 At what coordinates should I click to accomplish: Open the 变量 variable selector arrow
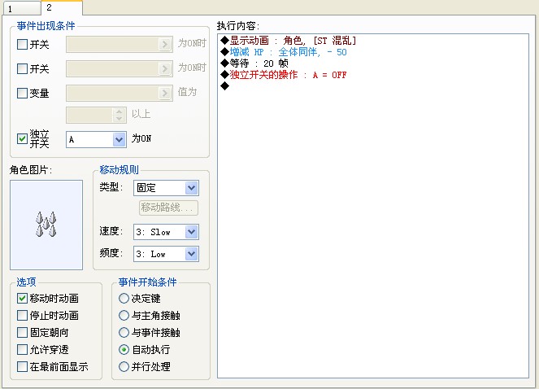point(165,94)
